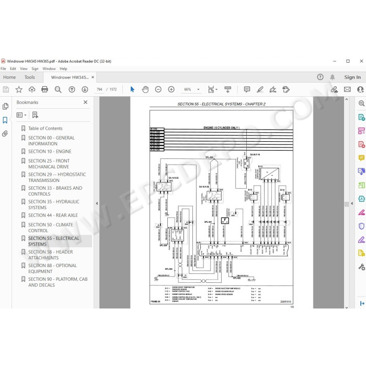Open SECTION 58 - HEADER ATTACHMENTS bookmark
Image resolution: width=366 pixels, height=366 pixels.
(50, 255)
